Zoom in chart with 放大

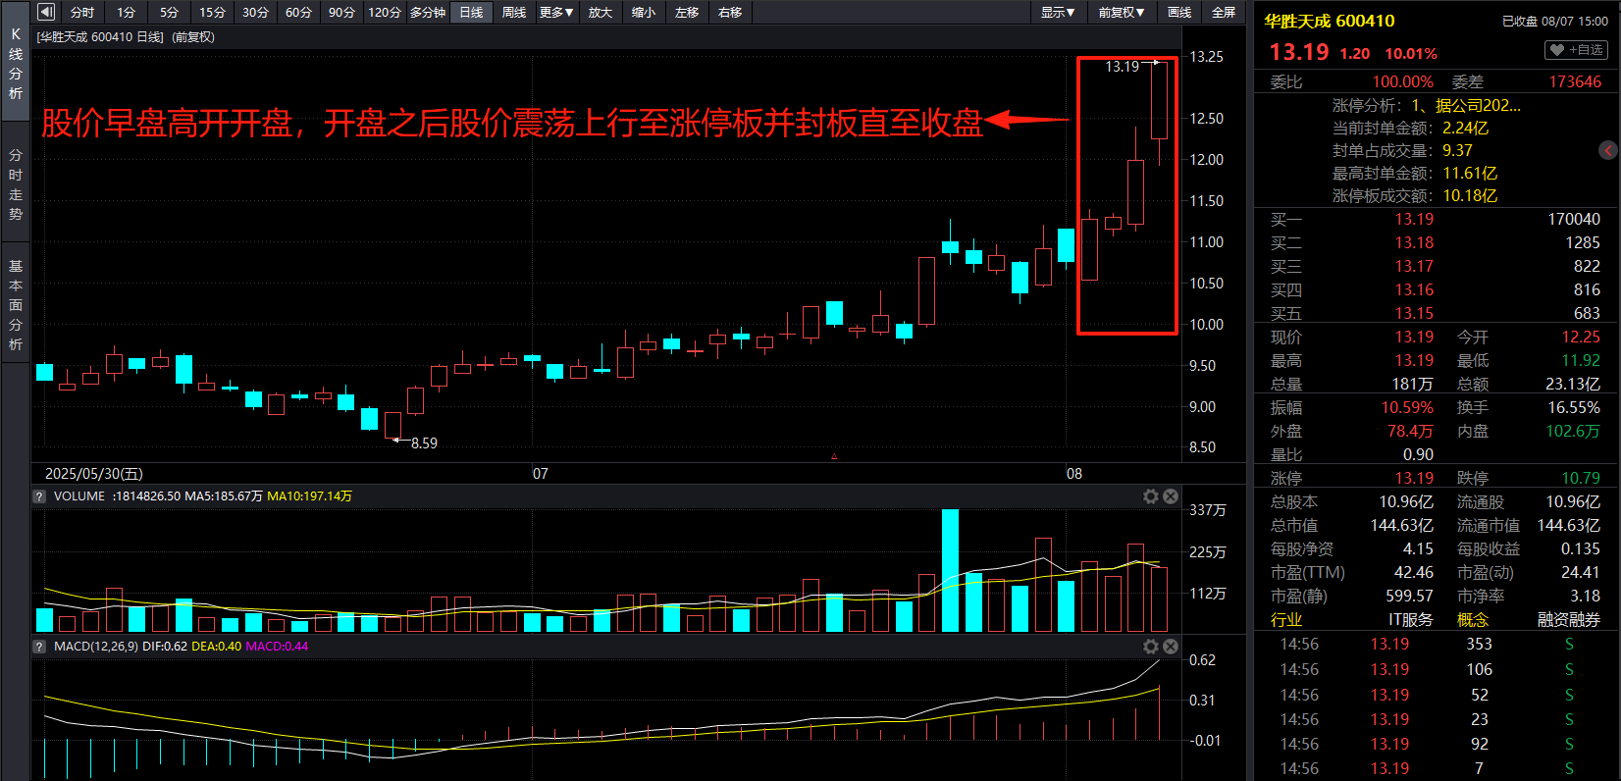pos(601,13)
